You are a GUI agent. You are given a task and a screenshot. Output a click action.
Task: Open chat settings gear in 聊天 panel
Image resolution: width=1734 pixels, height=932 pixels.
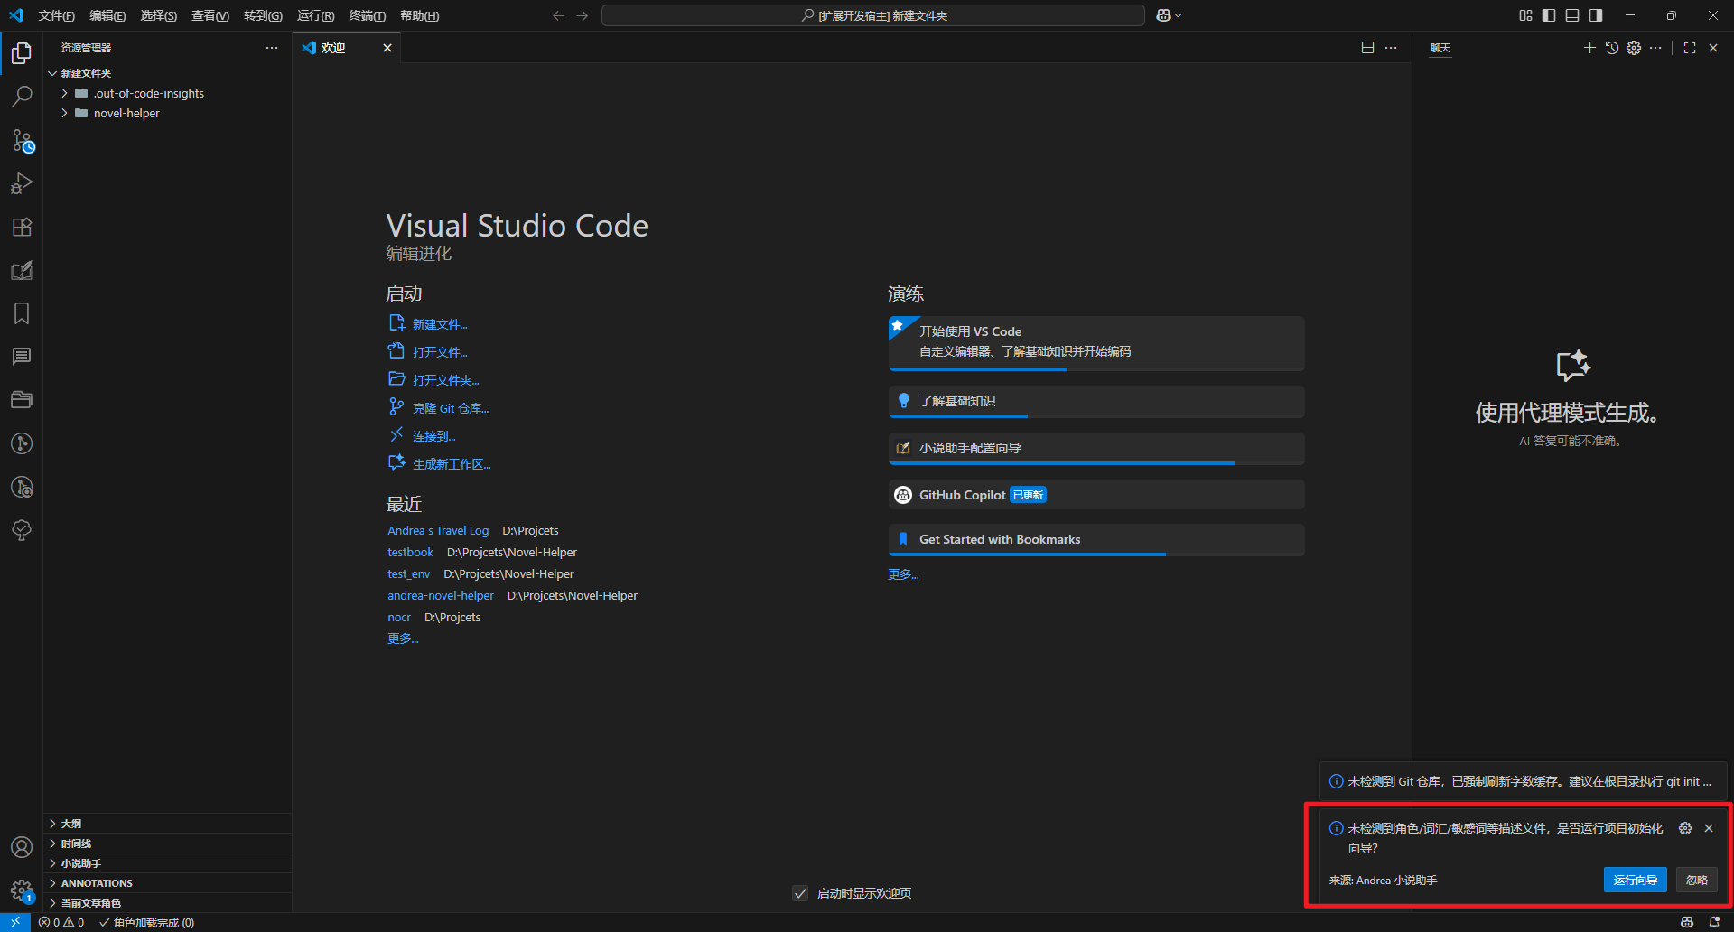(x=1634, y=48)
